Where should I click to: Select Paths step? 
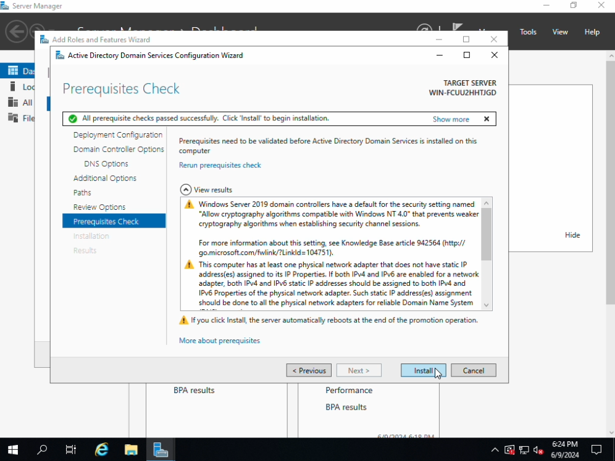click(x=82, y=193)
